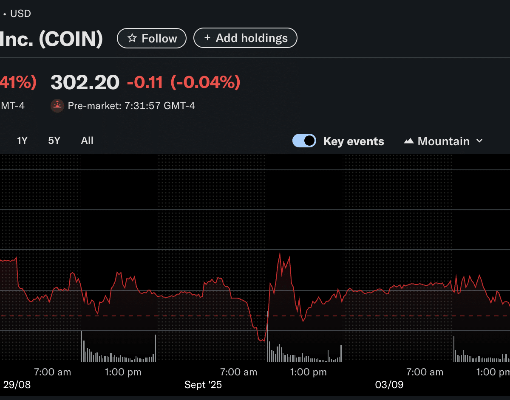Select the 1Y time range tab
Image resolution: width=510 pixels, height=400 pixels.
click(x=22, y=141)
